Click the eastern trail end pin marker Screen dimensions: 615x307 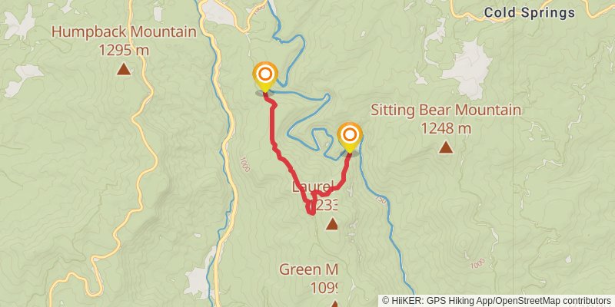pyautogui.click(x=350, y=137)
